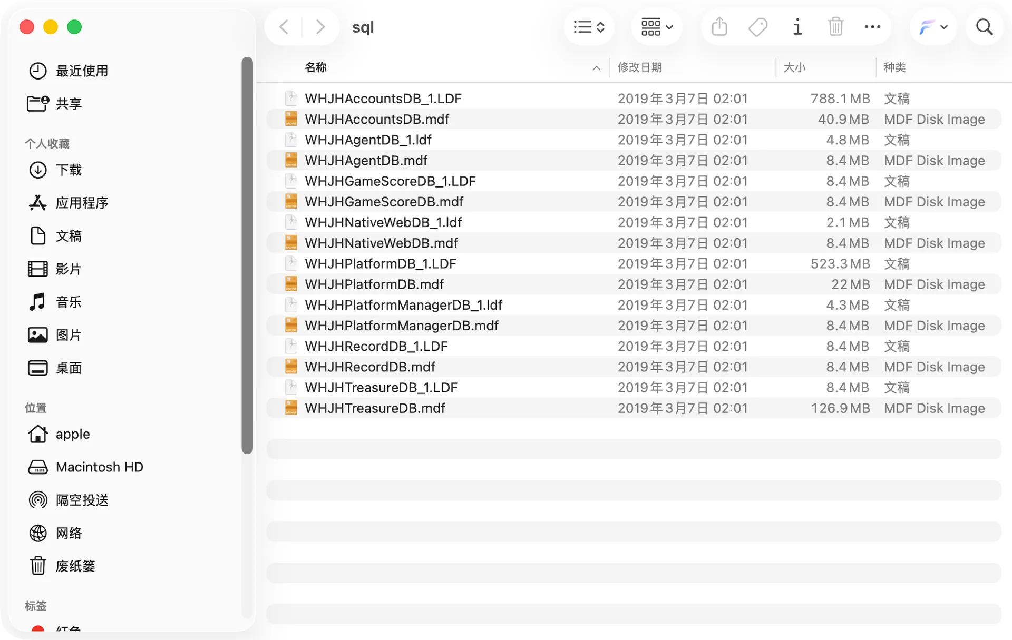Click the 文稿 sidebar document icon

tap(37, 236)
